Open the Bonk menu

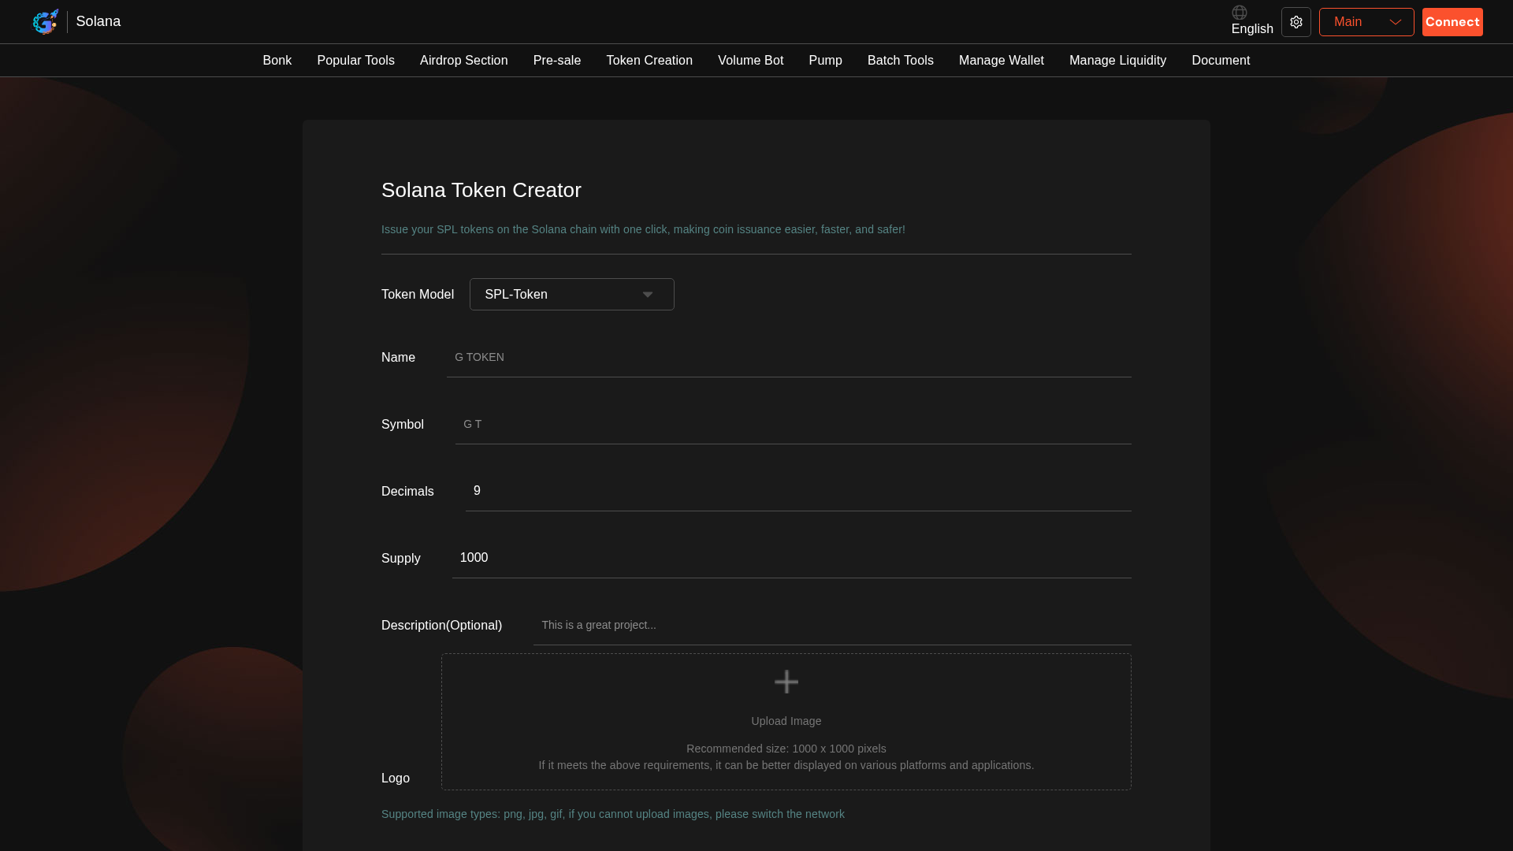[x=277, y=61]
